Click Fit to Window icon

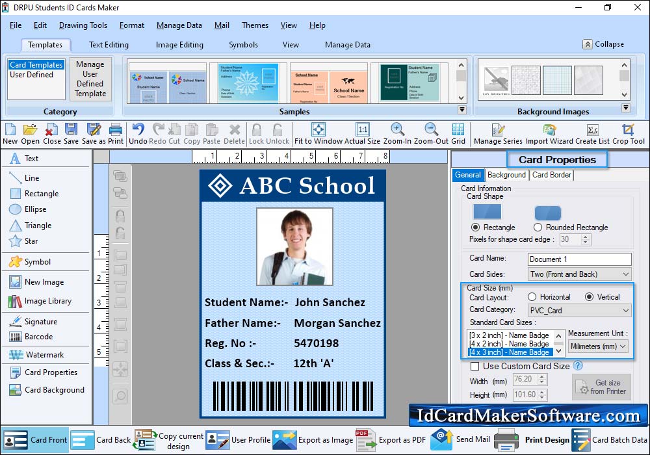[318, 134]
